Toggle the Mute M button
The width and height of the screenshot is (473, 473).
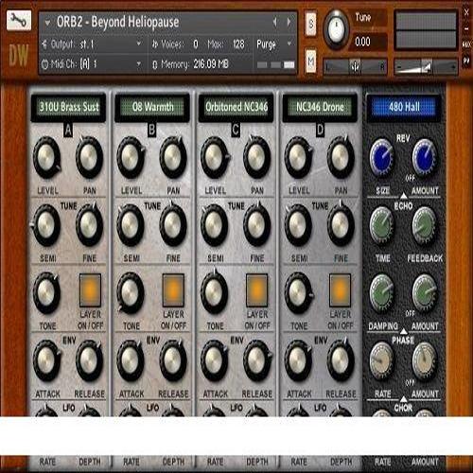click(x=311, y=61)
